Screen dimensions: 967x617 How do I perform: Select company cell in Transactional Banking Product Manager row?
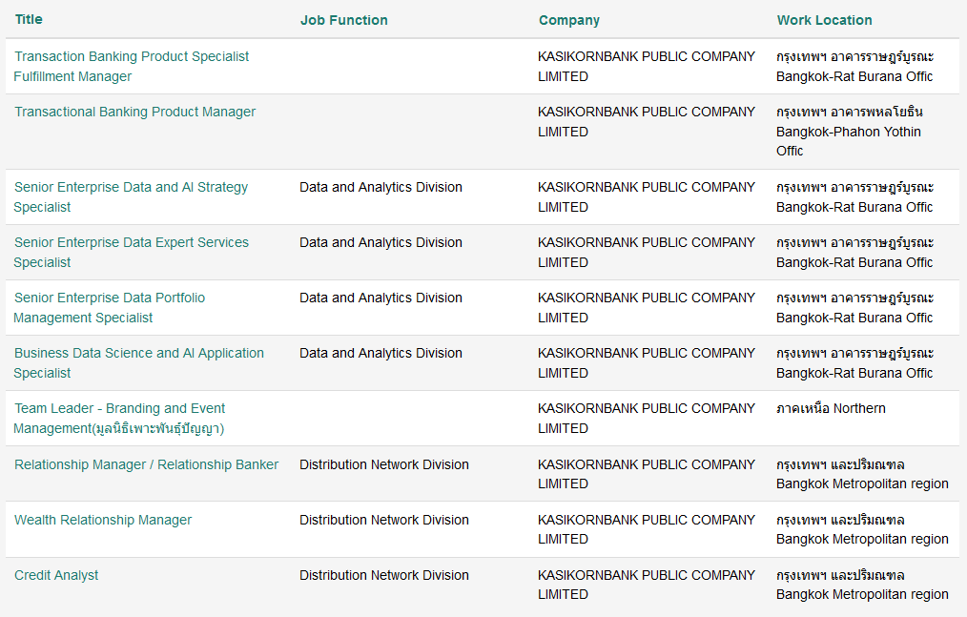click(x=647, y=121)
